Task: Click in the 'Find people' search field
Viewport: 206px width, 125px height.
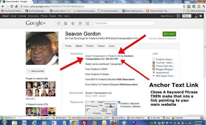Action: click(124, 23)
